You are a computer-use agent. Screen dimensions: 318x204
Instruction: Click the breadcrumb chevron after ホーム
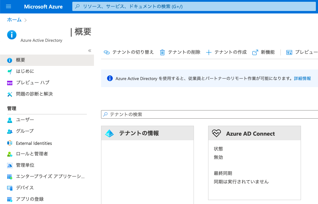click(x=26, y=20)
